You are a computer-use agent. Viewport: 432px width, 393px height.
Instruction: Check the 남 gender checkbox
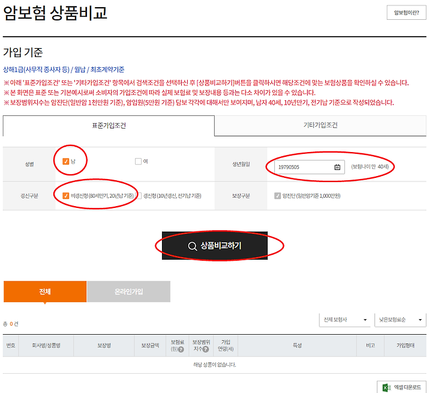66,161
